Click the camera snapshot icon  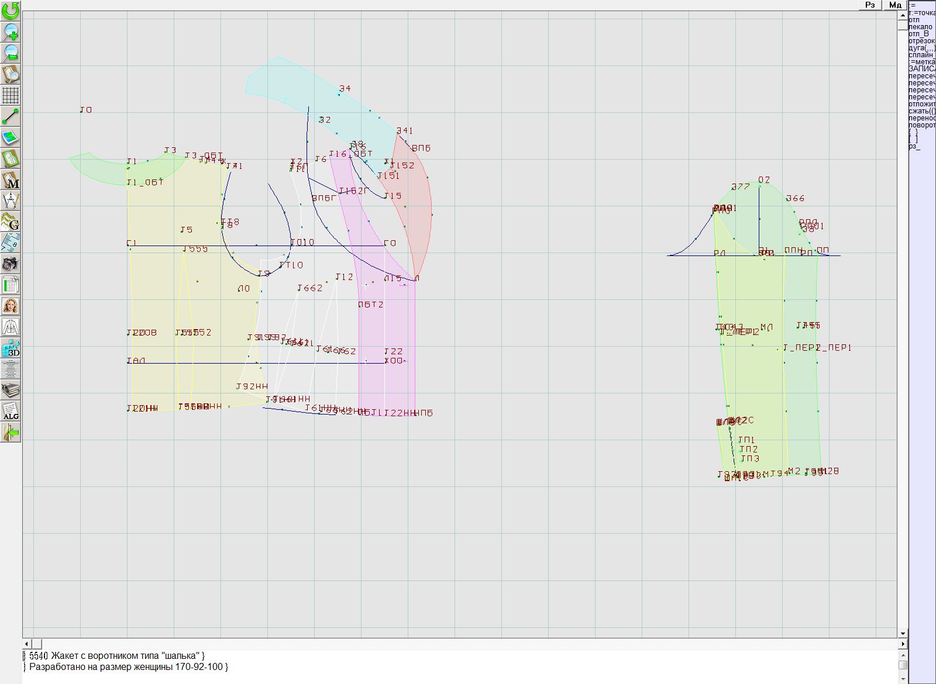click(11, 264)
